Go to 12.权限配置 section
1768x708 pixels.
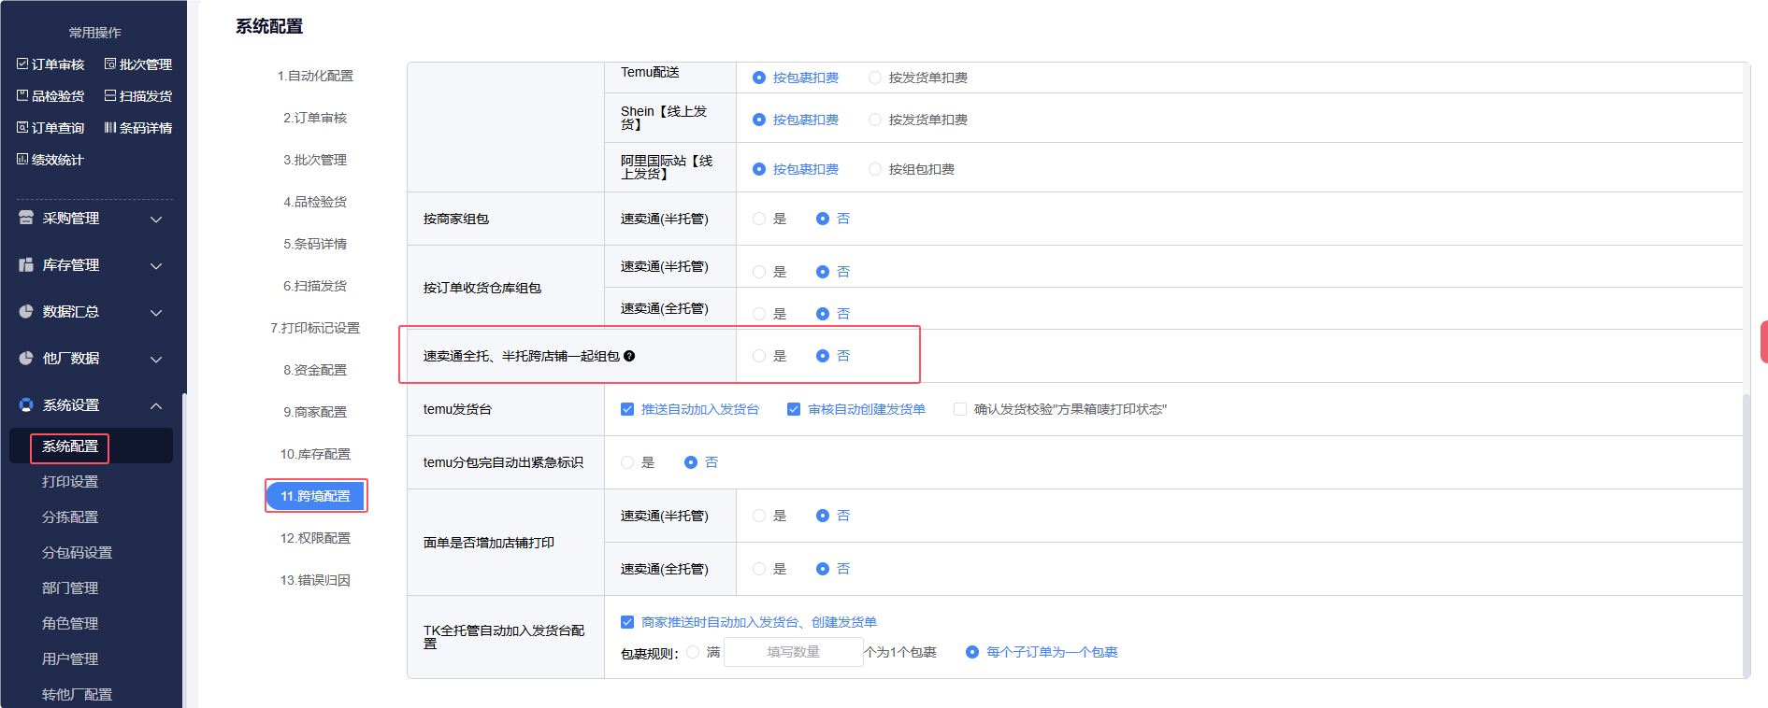[315, 538]
